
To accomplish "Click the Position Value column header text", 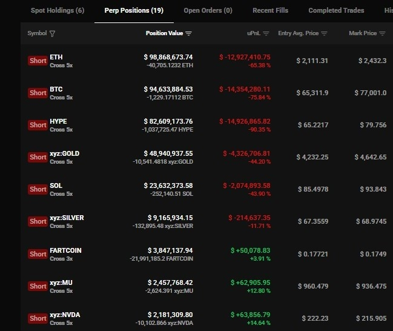I will click(x=165, y=33).
